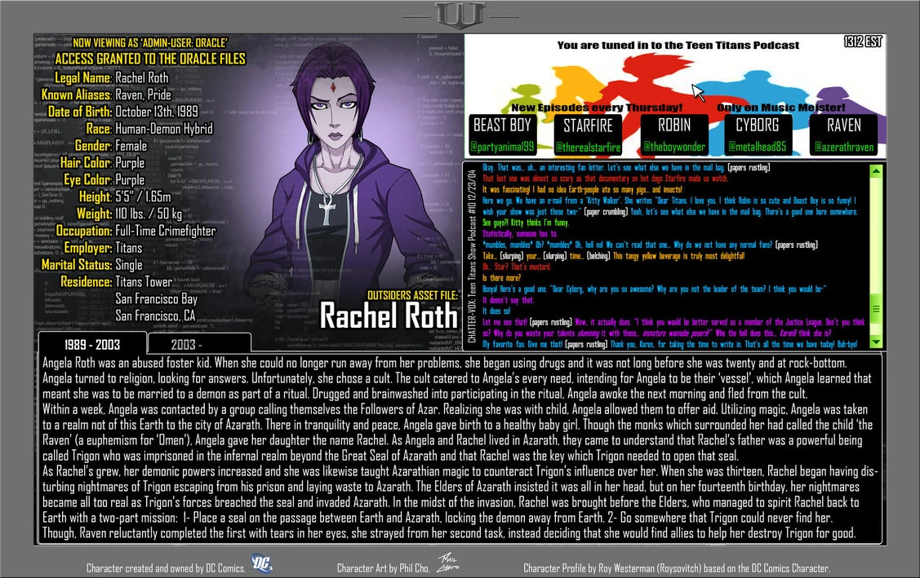Select the RAVEN podcast host button
The width and height of the screenshot is (920, 578).
pos(844,135)
